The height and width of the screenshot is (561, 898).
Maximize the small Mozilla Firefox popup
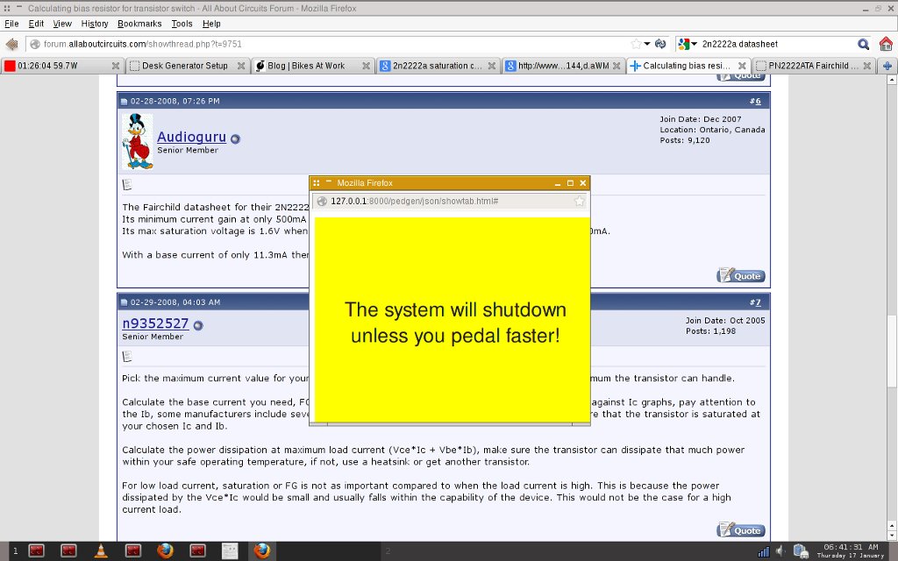[x=570, y=183]
